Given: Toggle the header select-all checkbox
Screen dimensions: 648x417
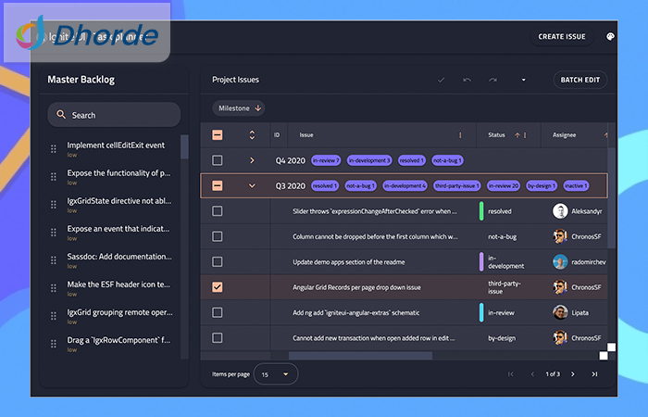Looking at the screenshot, I should pos(218,135).
